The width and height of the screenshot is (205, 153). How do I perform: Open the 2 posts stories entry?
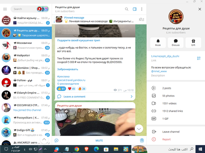[x=176, y=88]
